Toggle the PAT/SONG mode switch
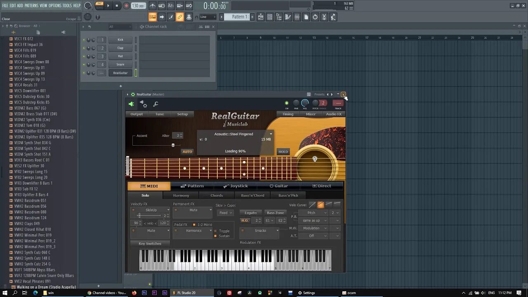This screenshot has height=297, width=528. (x=99, y=5)
